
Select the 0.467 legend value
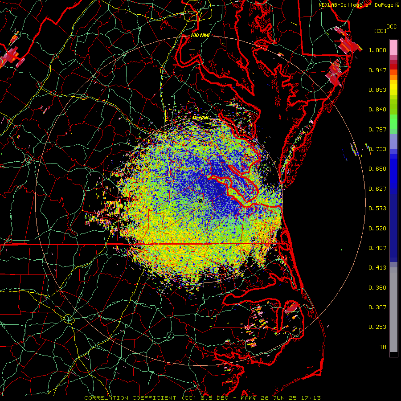pyautogui.click(x=377, y=248)
